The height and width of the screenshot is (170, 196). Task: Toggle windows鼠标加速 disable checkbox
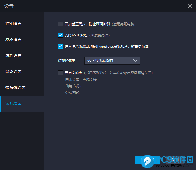(61, 47)
